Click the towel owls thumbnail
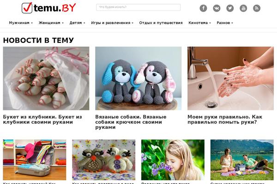This screenshot has height=184, width=277. [x=104, y=160]
